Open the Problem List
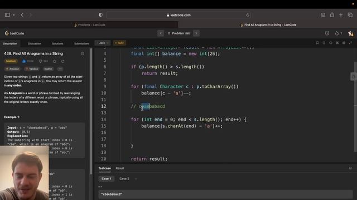 178,33
